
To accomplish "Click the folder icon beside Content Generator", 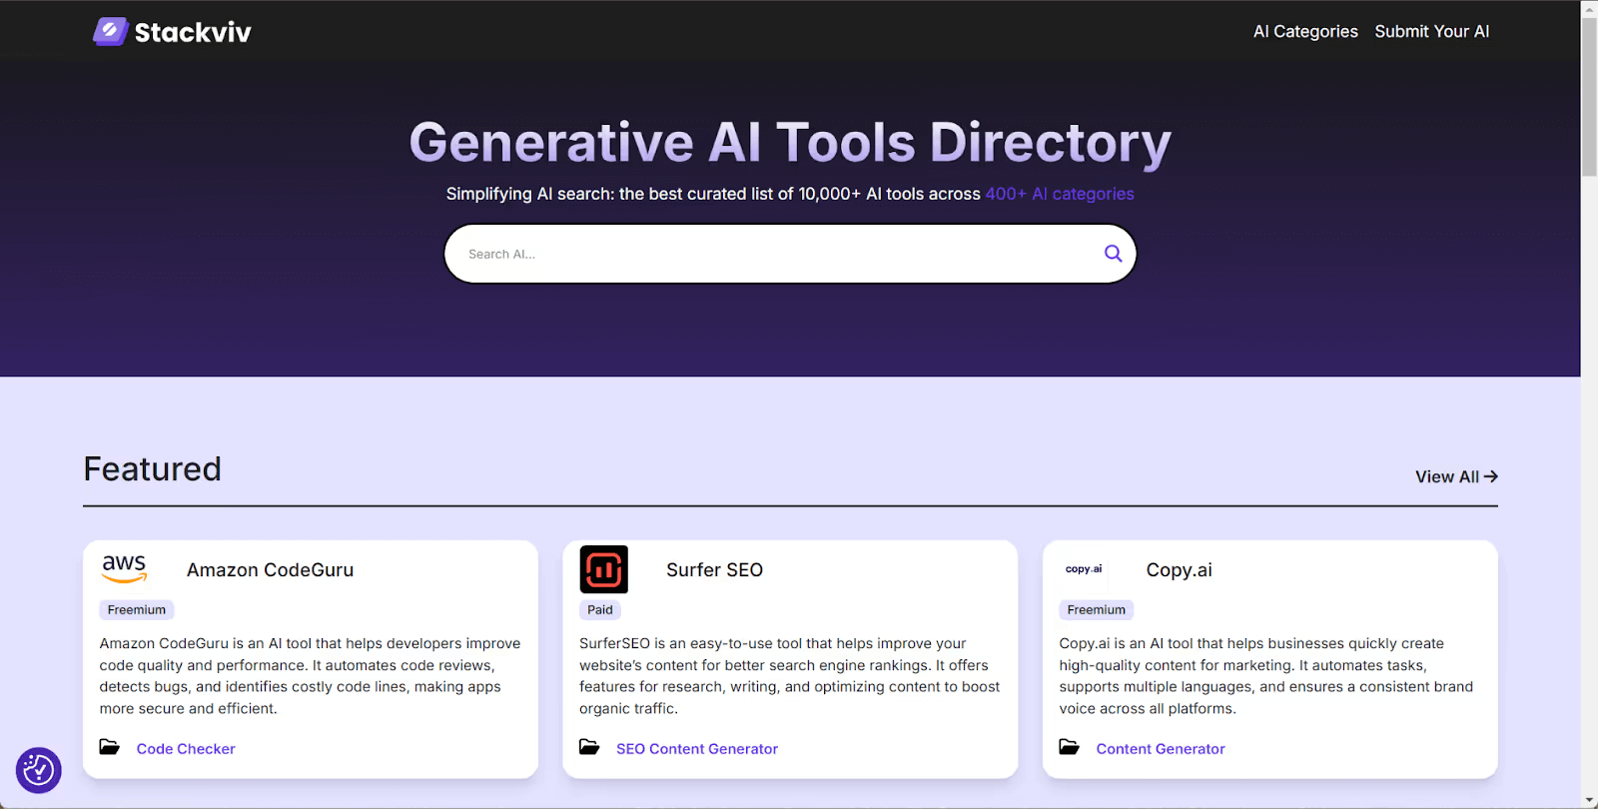I will (x=1070, y=748).
